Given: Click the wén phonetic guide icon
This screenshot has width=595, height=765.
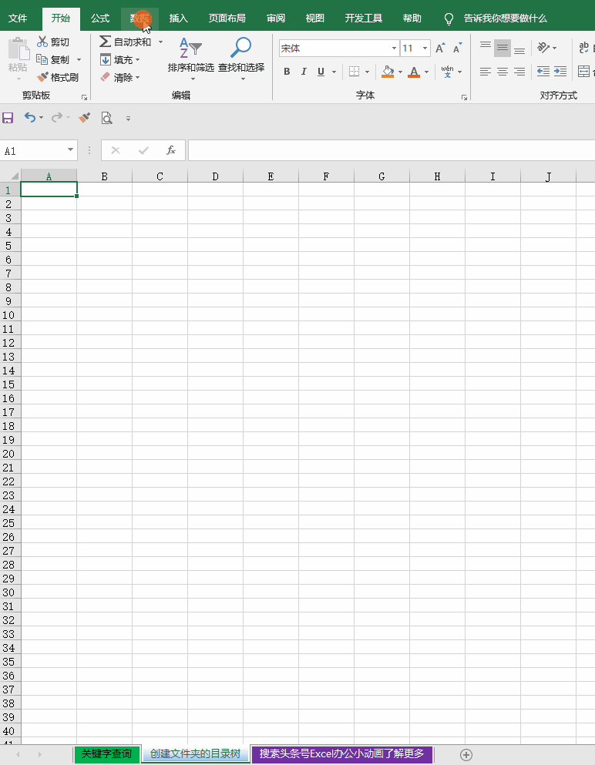Looking at the screenshot, I should pos(447,72).
